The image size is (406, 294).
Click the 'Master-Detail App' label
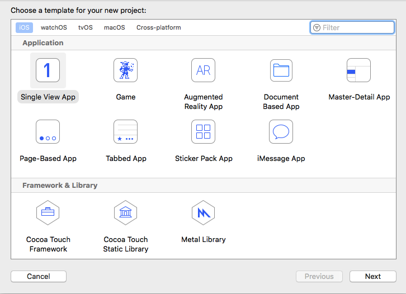tap(359, 97)
